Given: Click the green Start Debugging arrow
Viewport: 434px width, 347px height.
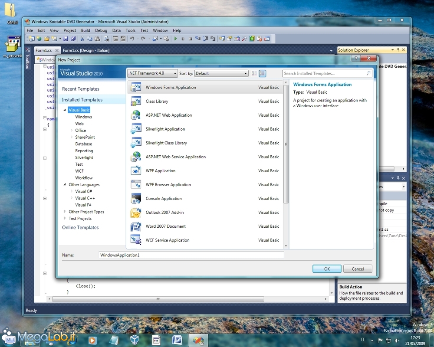Looking at the screenshot, I should click(x=175, y=39).
